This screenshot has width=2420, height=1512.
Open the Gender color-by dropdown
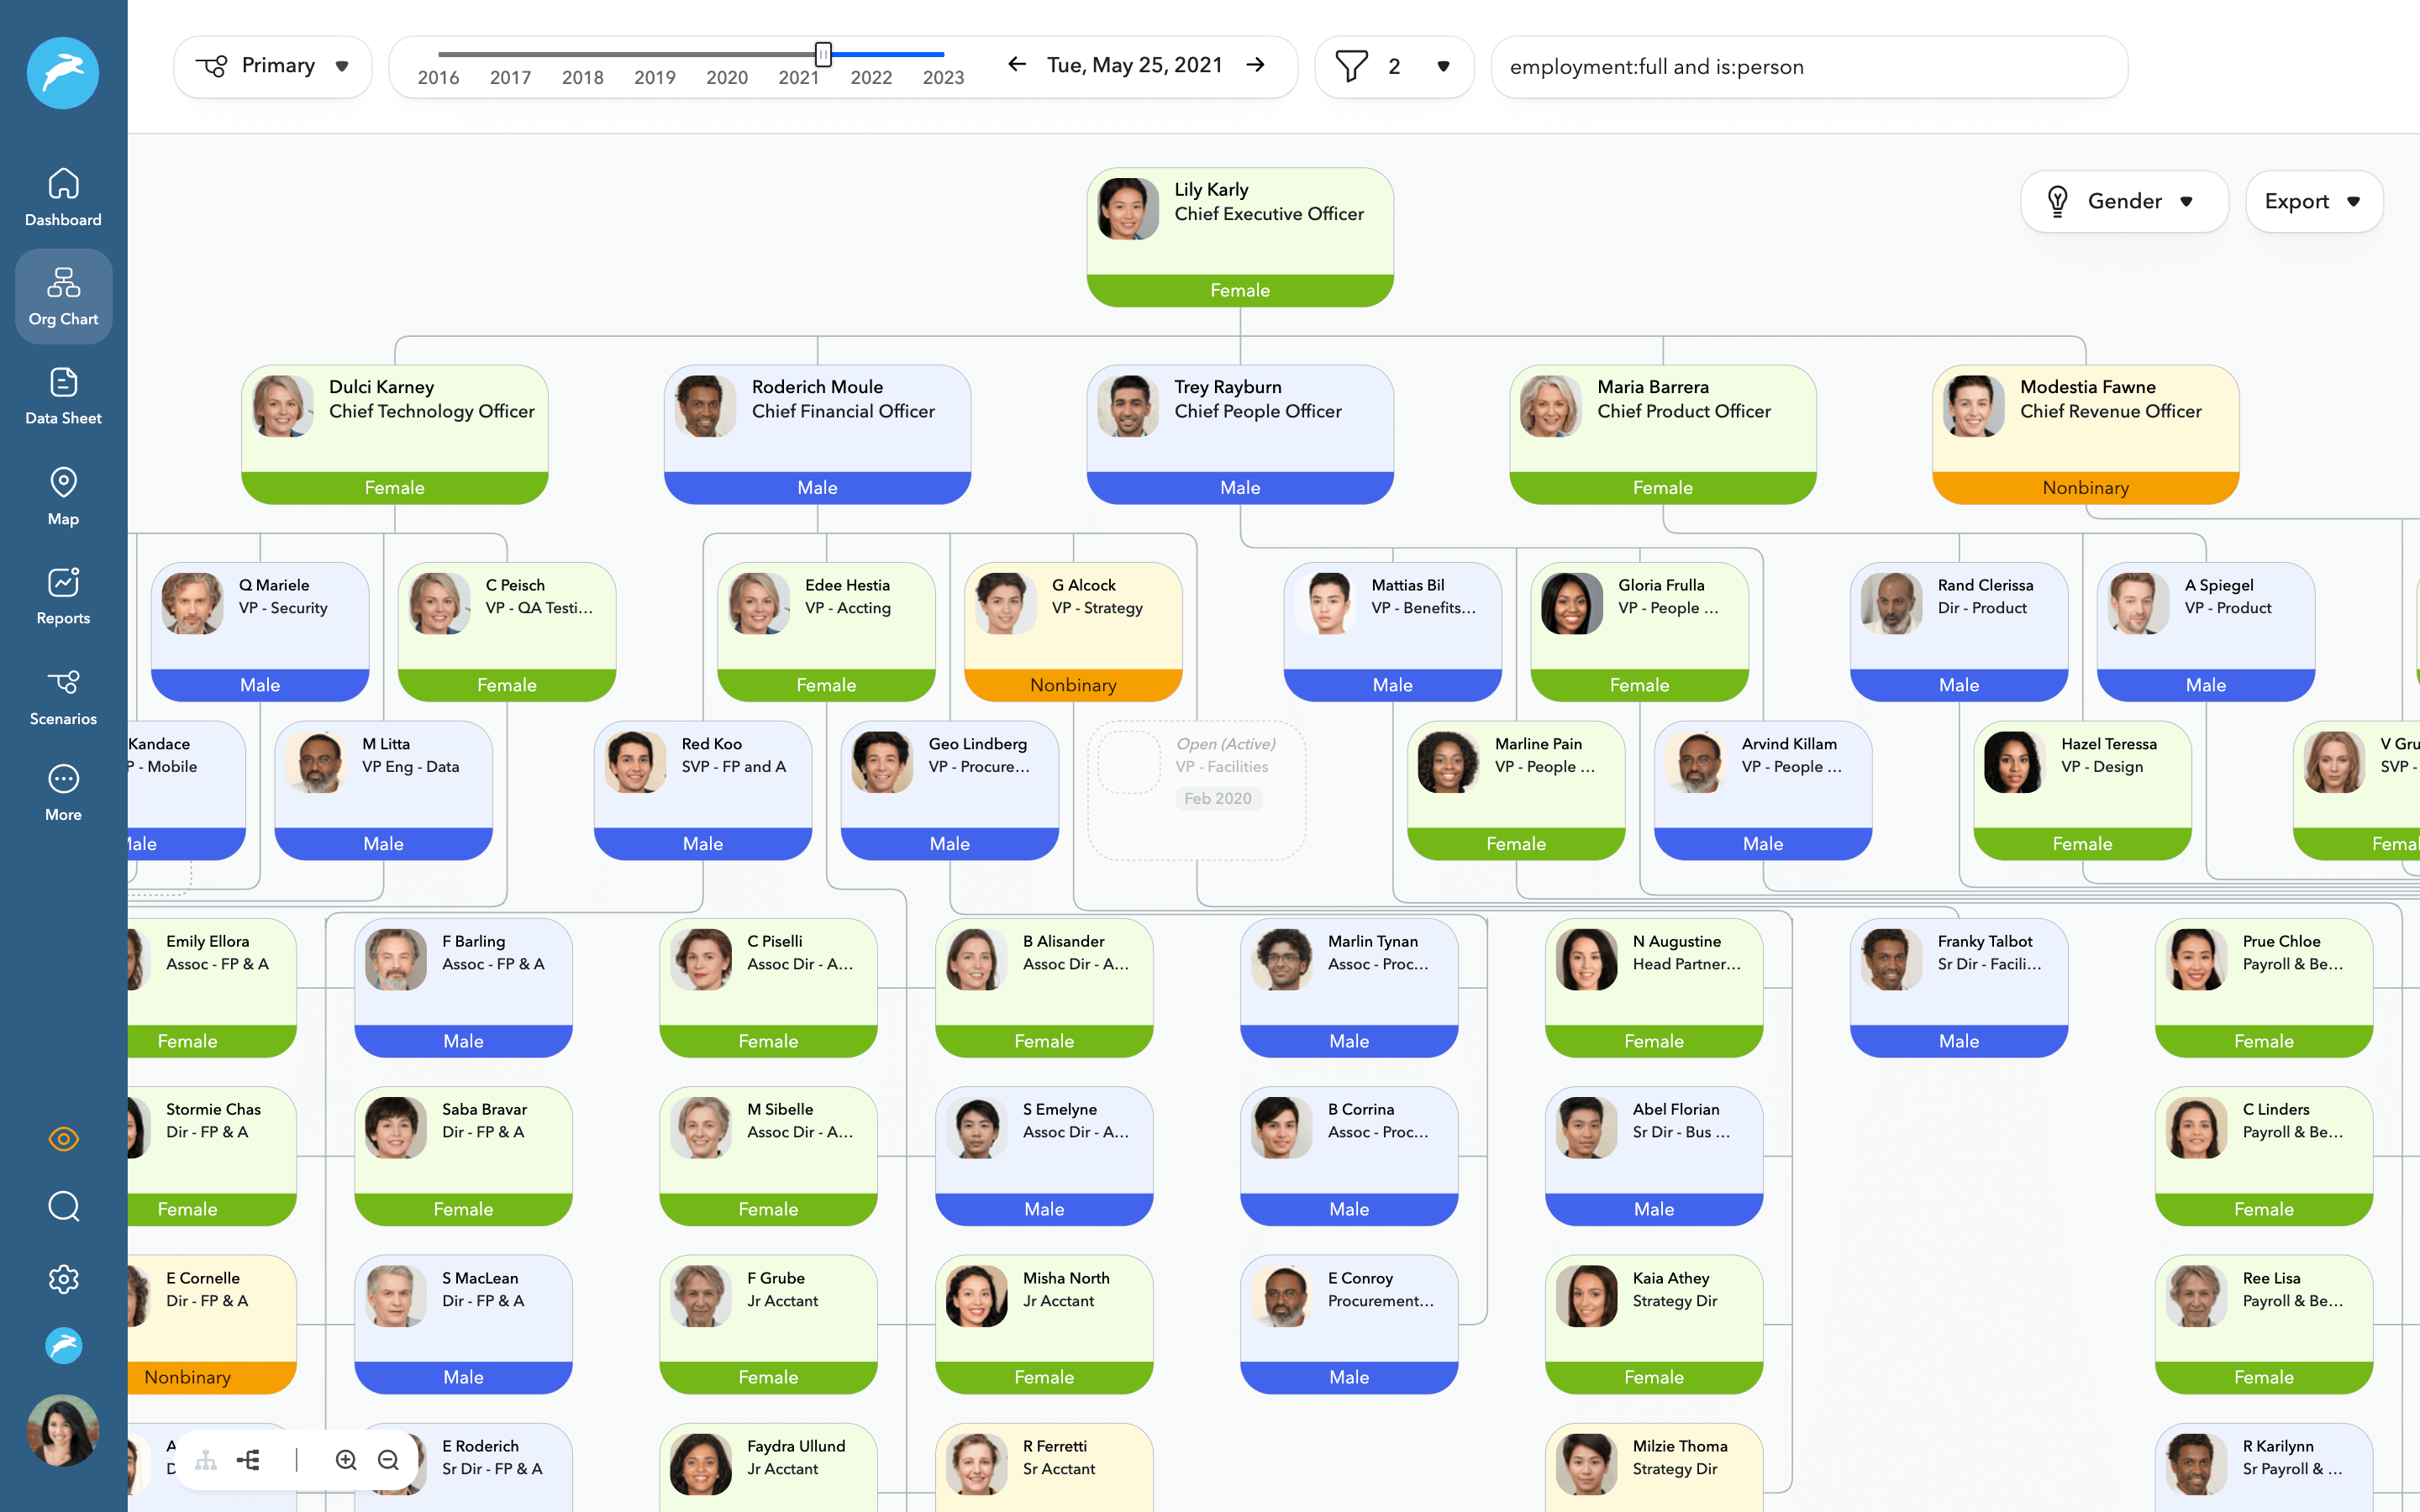click(x=2124, y=201)
